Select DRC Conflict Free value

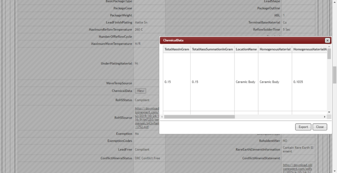coord(147,158)
